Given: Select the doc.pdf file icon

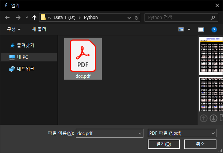Looking at the screenshot, I should pyautogui.click(x=83, y=56).
